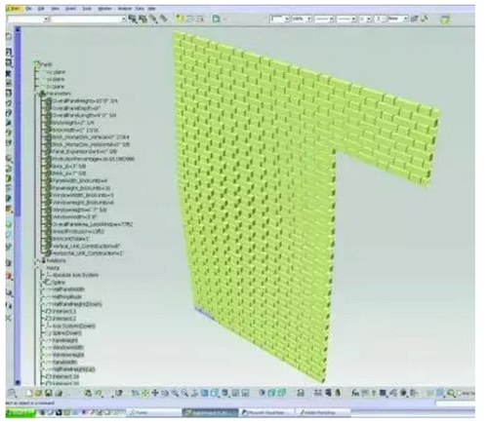Image resolution: width=488 pixels, height=423 pixels.
Task: Click the Open file icon
Action: (39, 394)
